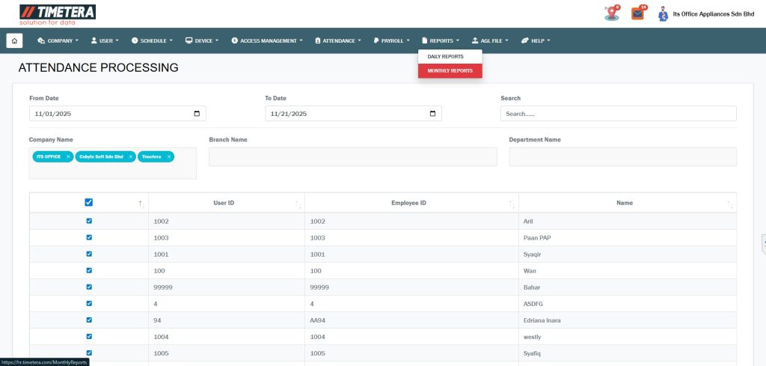Open calendar picker in From Date field
766x366 pixels.
click(197, 114)
